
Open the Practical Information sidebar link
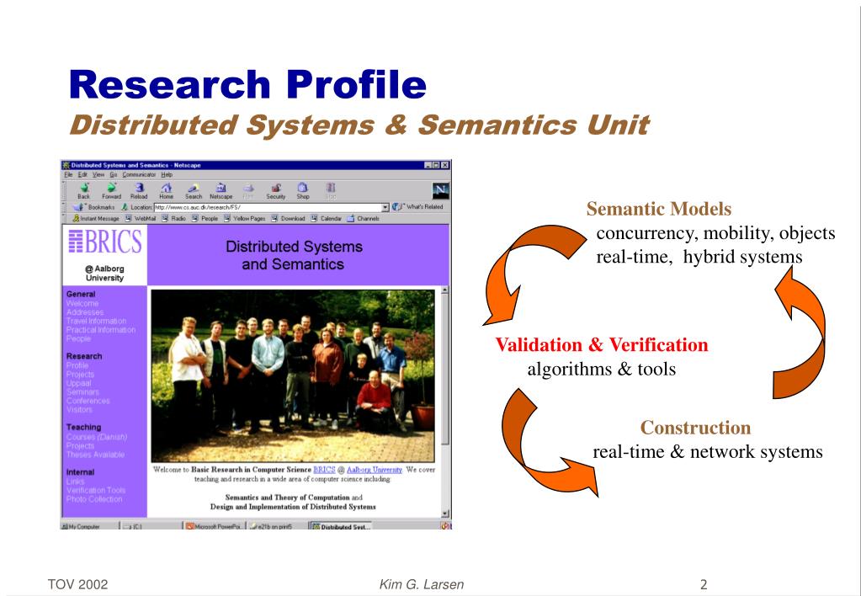point(100,330)
